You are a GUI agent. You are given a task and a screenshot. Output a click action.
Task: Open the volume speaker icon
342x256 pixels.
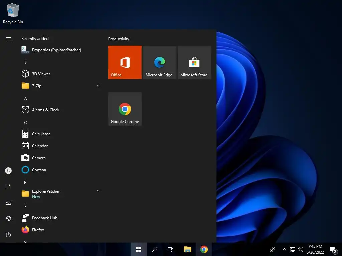301,249
